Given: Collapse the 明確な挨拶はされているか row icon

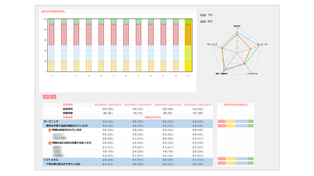Looking at the screenshot, I should click(50, 130).
